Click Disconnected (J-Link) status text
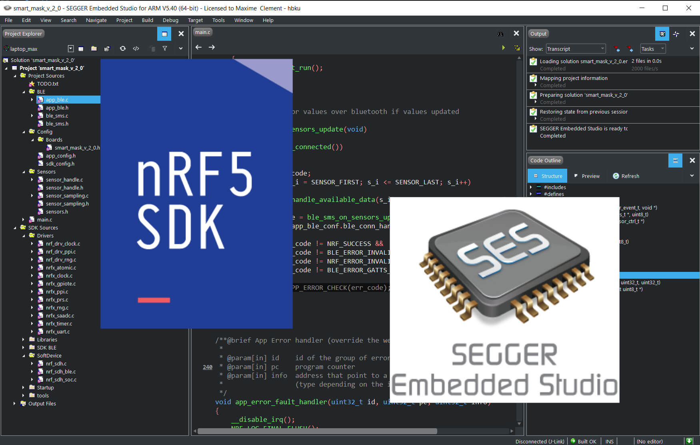 click(x=540, y=441)
